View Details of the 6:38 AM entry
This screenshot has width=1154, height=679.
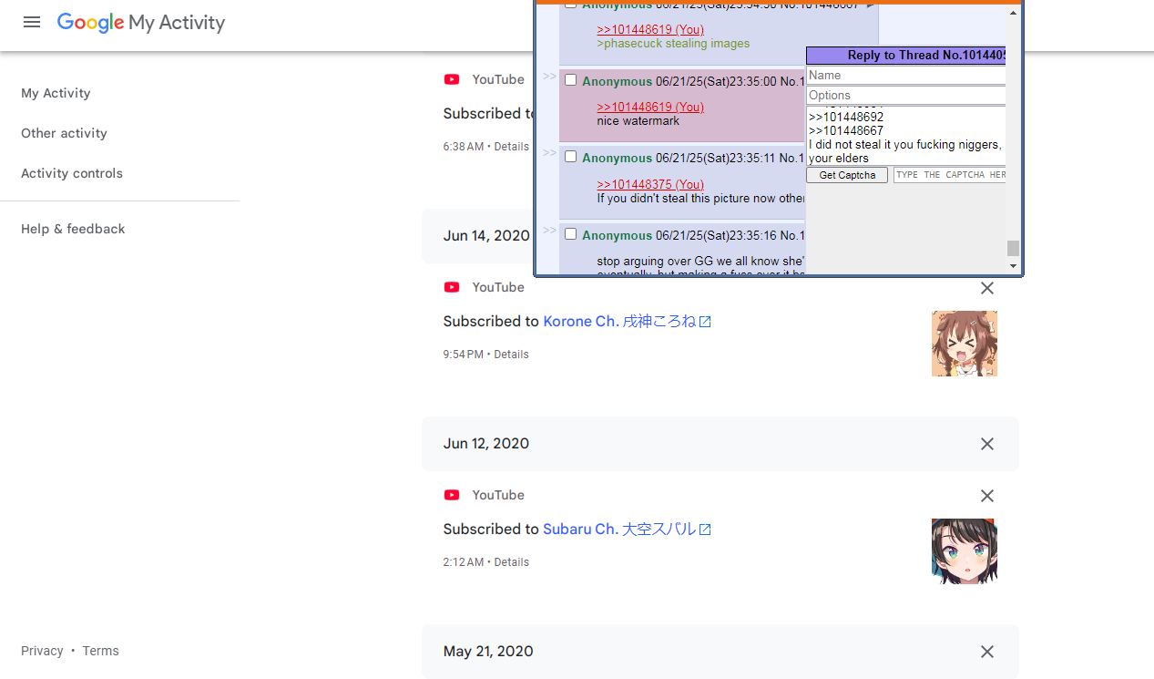[511, 147]
